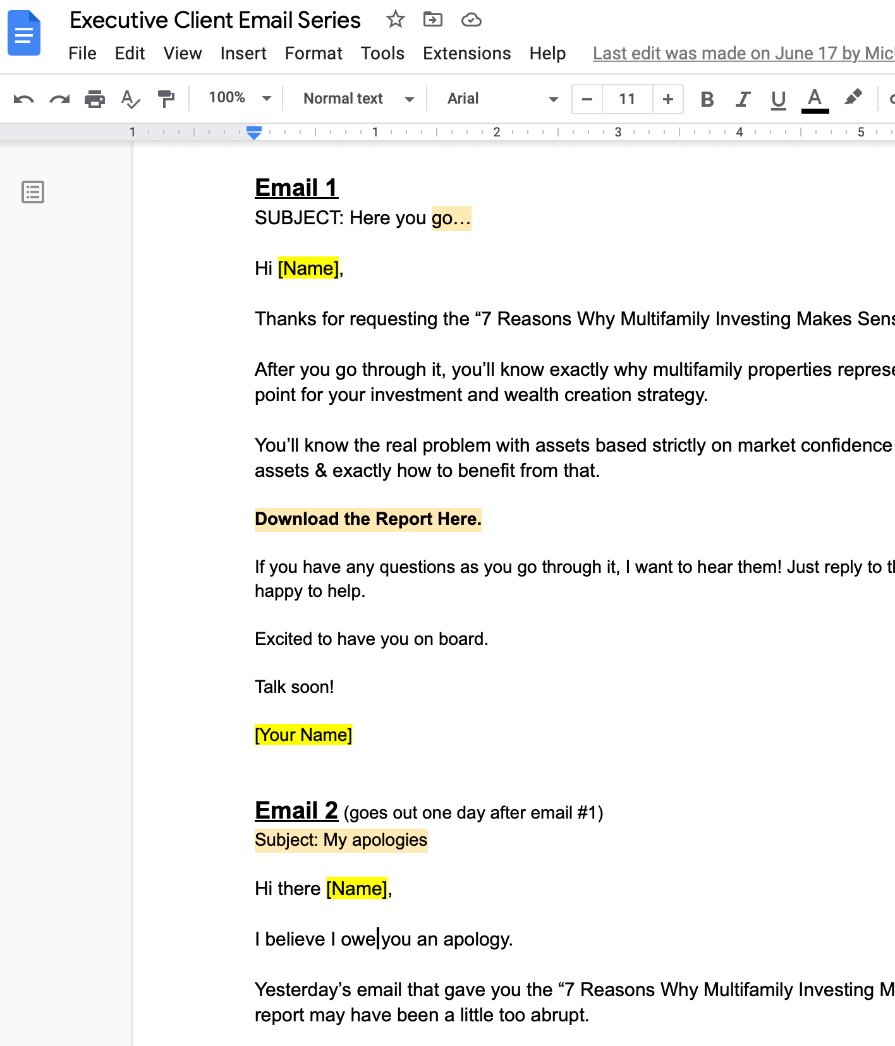Viewport: 895px width, 1046px height.
Task: Click the highlighted Download the Report Here text
Action: point(368,519)
